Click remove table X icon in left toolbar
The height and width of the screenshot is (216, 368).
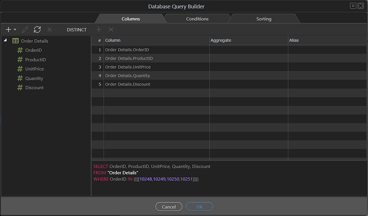[50, 30]
